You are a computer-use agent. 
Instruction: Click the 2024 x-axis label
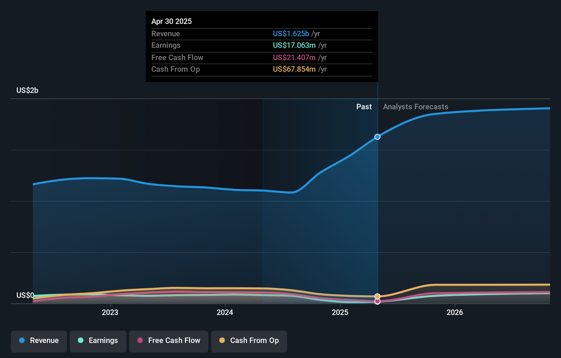pyautogui.click(x=225, y=312)
